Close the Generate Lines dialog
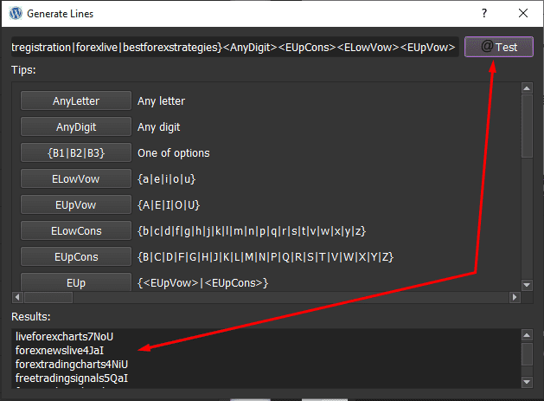Viewport: 544px width, 401px height. (x=523, y=14)
